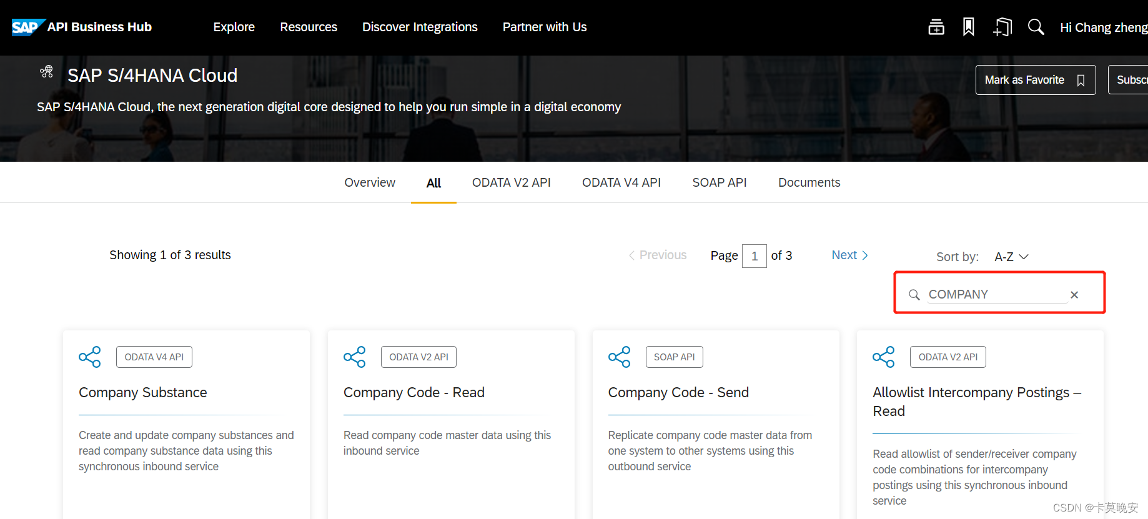This screenshot has height=519, width=1148.
Task: Click the share icon on Company Substance card
Action: point(90,357)
